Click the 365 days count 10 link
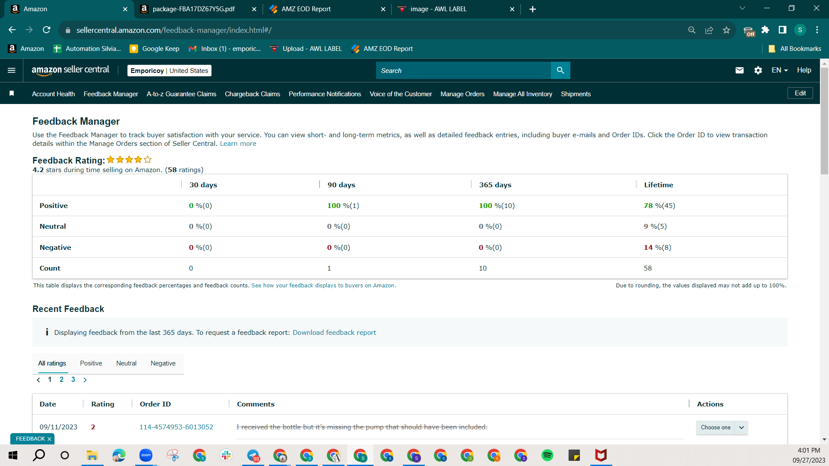This screenshot has width=829, height=466. pyautogui.click(x=483, y=268)
